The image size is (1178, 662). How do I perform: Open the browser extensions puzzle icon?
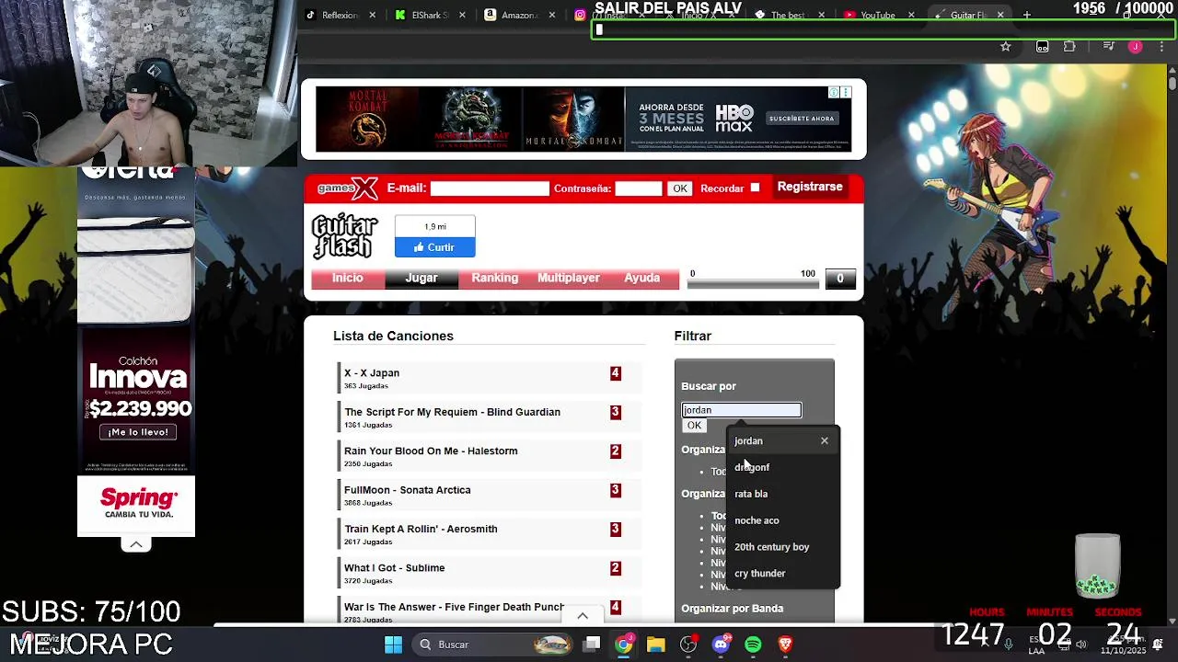coord(1069,46)
